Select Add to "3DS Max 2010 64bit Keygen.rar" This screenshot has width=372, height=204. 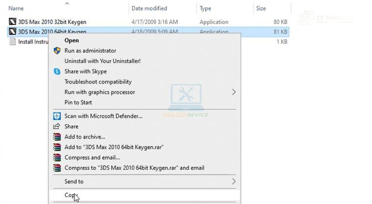click(114, 147)
